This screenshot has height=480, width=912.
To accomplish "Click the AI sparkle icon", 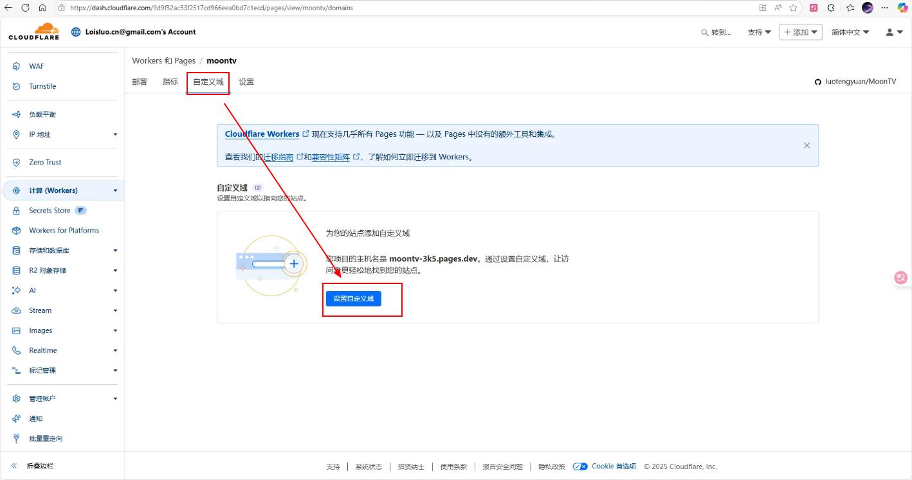I will [x=16, y=290].
